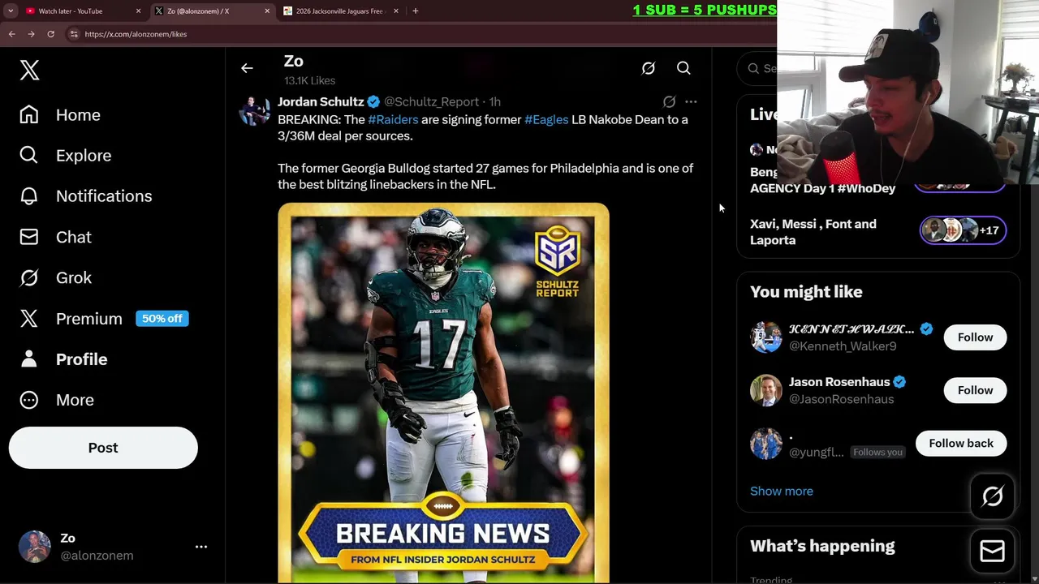Click What's happening heading
1039x584 pixels.
pyautogui.click(x=822, y=546)
